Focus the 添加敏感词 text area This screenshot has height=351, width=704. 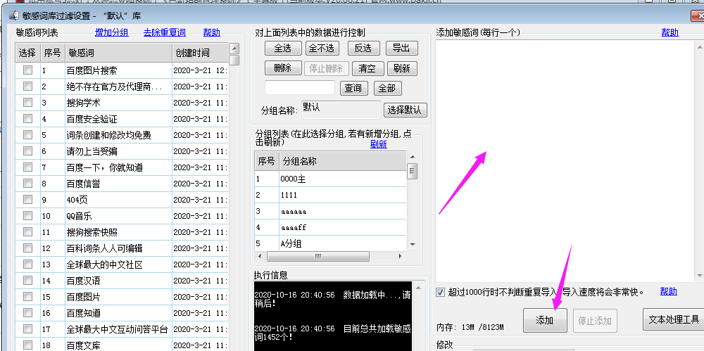tap(565, 160)
